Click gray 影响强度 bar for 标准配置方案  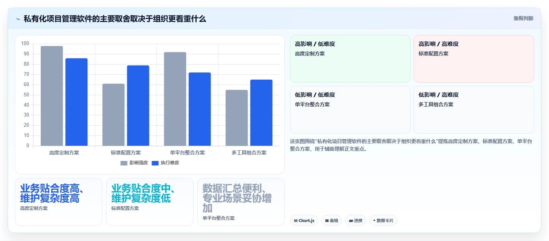tap(113, 115)
